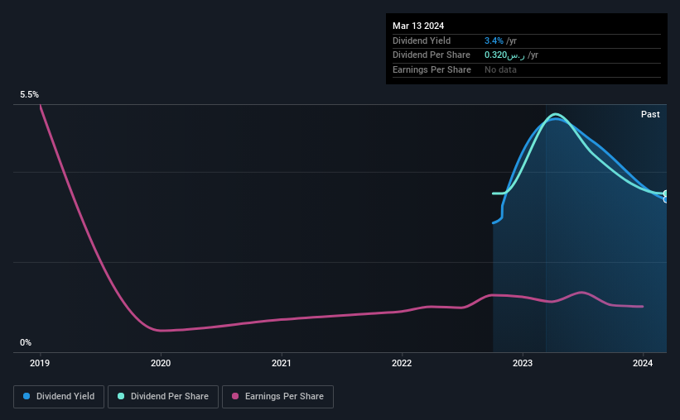The height and width of the screenshot is (420, 680).
Task: Click the blue Dividend Yield legend dot
Action: click(27, 396)
